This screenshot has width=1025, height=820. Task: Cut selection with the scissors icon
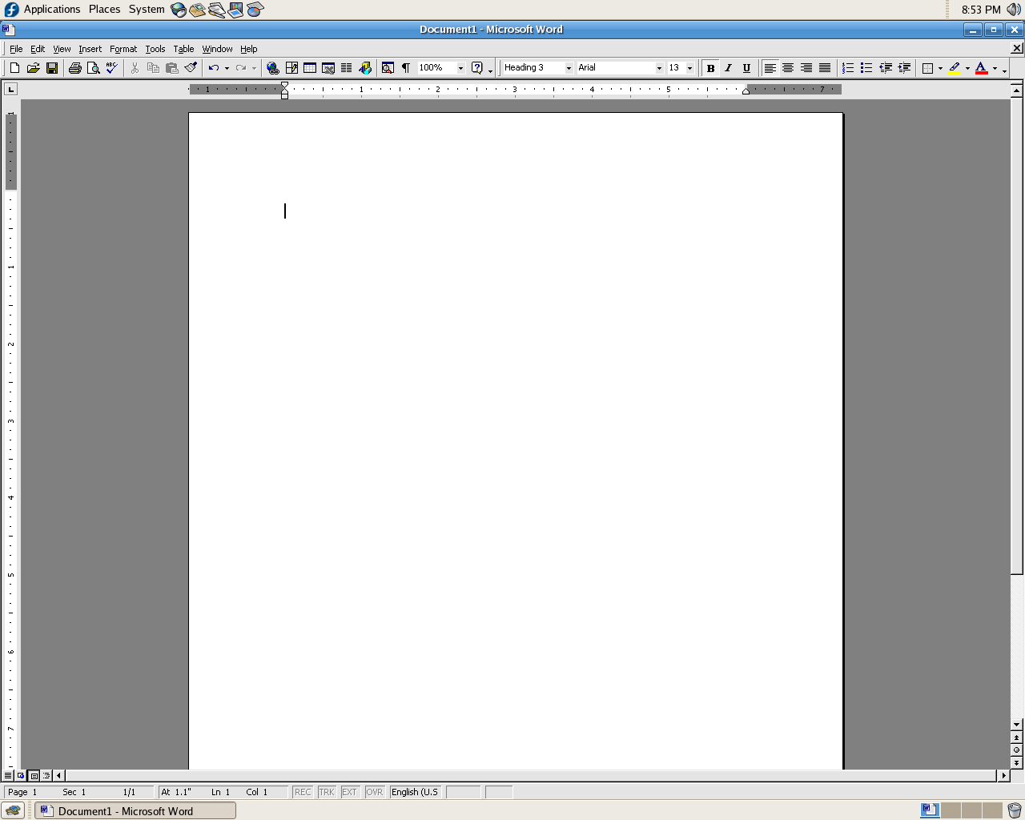(135, 68)
